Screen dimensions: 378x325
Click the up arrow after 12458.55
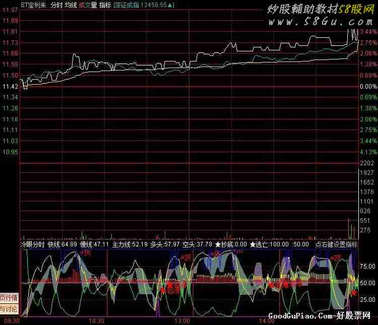click(170, 5)
